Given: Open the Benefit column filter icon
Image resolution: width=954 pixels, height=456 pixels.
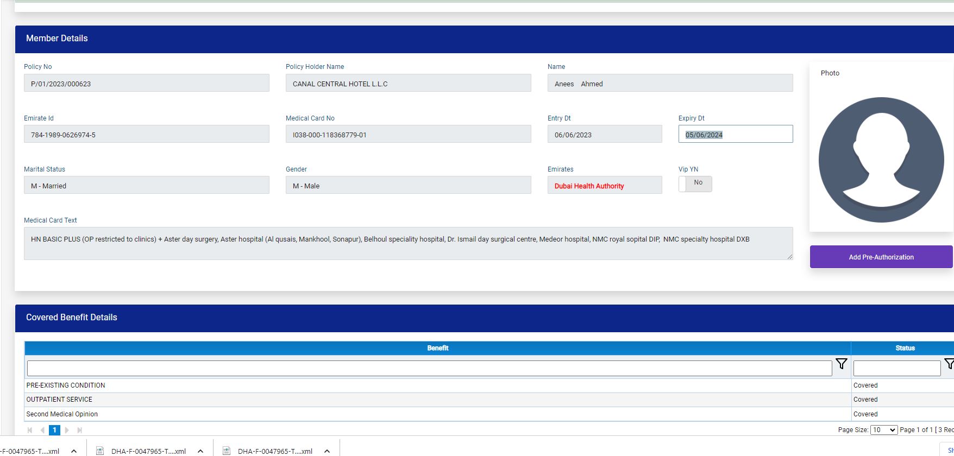Looking at the screenshot, I should point(841,364).
